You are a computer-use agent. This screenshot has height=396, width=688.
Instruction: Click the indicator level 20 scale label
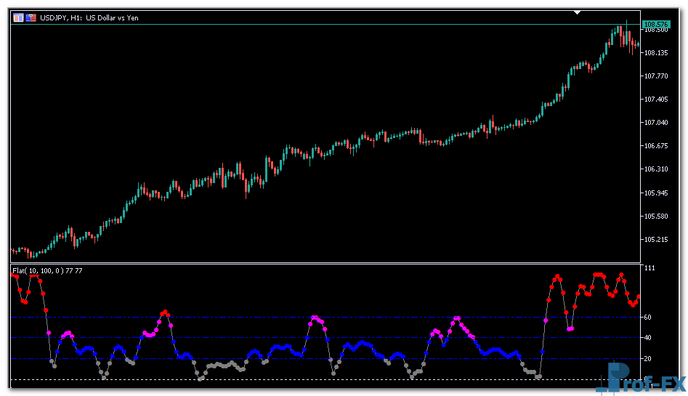click(x=648, y=359)
